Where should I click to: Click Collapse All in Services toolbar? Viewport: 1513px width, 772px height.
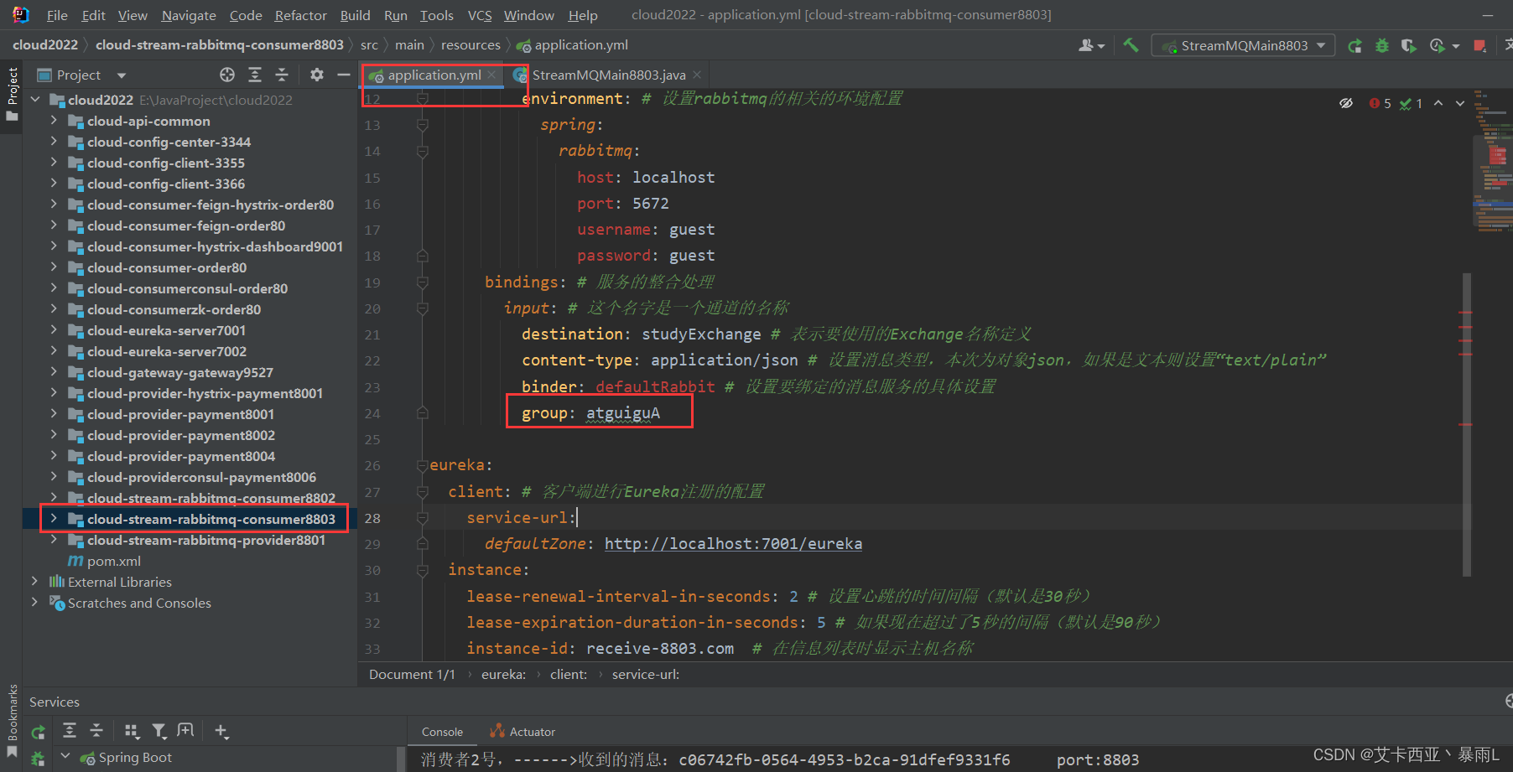click(96, 731)
